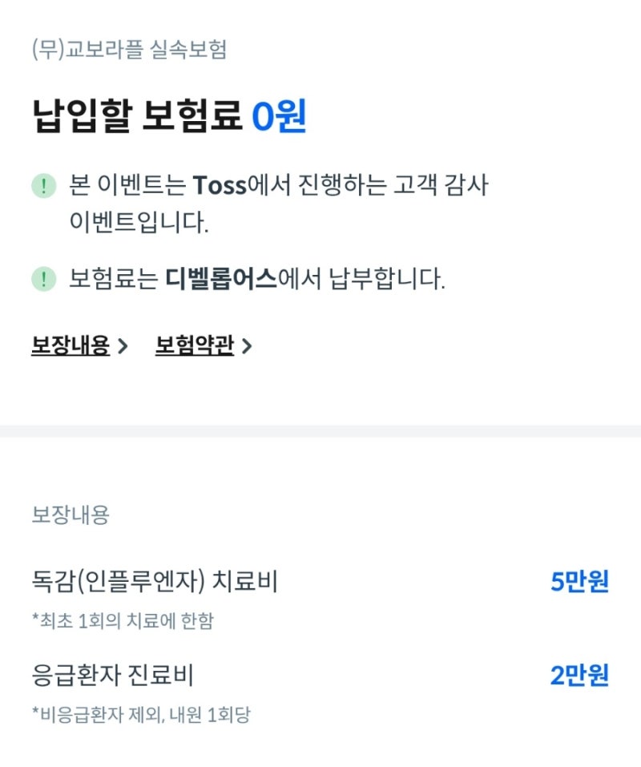641x767 pixels.
Task: Open the 보장내용 underlined link
Action: click(71, 345)
